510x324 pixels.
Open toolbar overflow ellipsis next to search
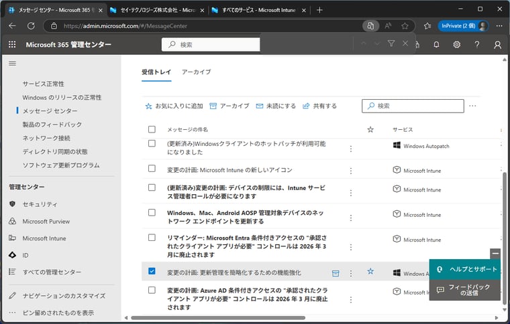pyautogui.click(x=472, y=106)
